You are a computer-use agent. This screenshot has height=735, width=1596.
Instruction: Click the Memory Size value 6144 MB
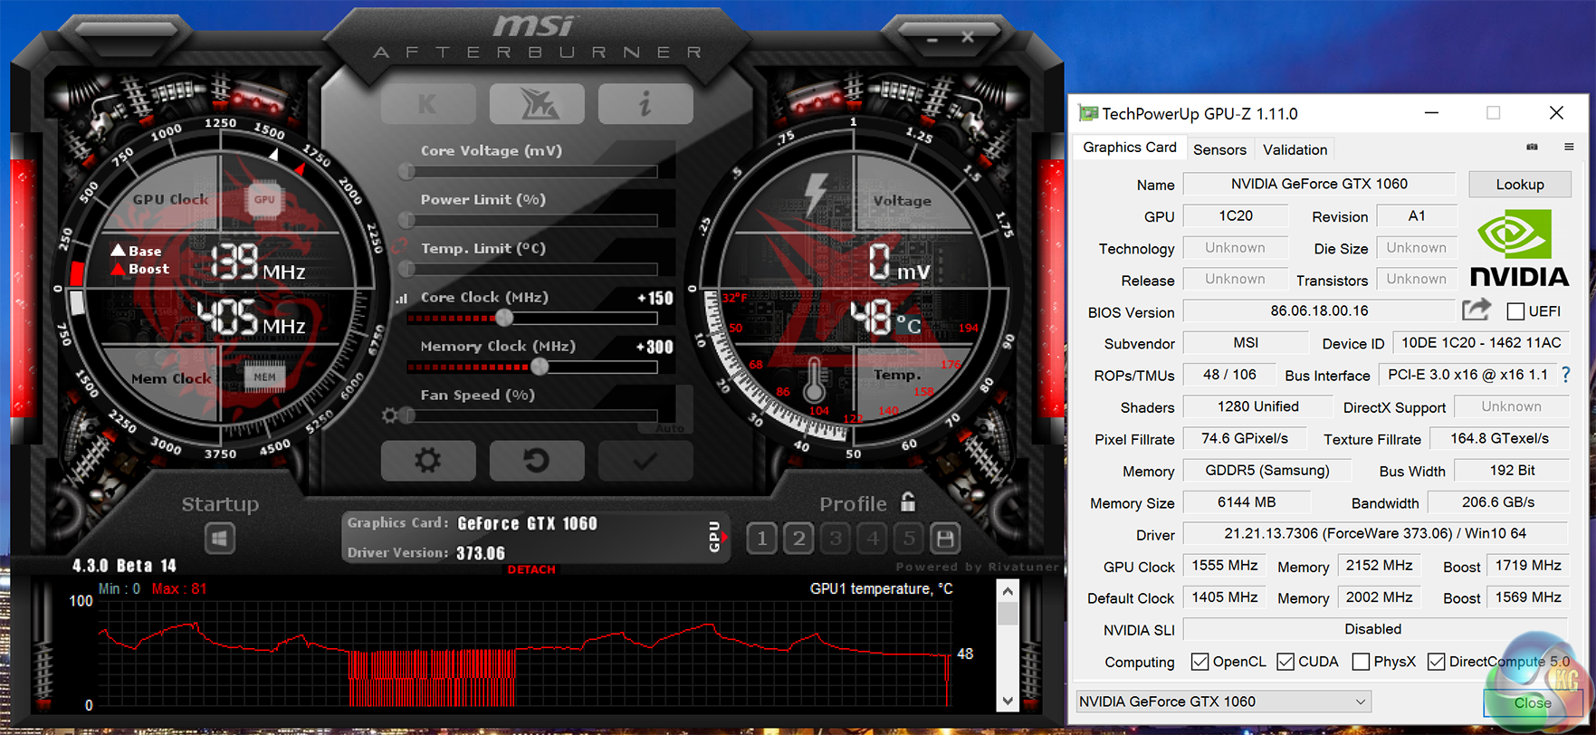point(1247,501)
